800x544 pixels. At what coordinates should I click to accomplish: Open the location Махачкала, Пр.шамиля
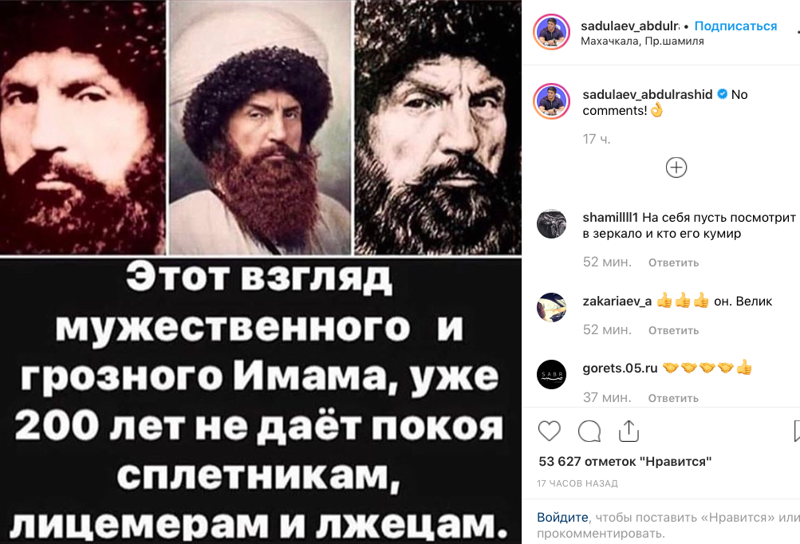coord(642,41)
